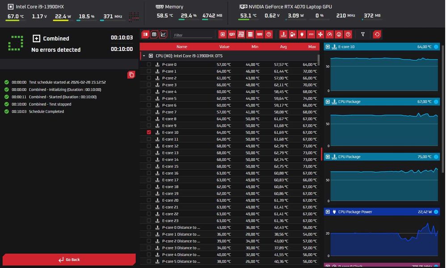Image resolution: width=447 pixels, height=268 pixels.
Task: Check the E-core 23 row checkbox
Action: 149,221
